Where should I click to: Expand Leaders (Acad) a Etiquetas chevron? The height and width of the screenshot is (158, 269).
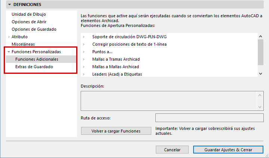(84, 74)
